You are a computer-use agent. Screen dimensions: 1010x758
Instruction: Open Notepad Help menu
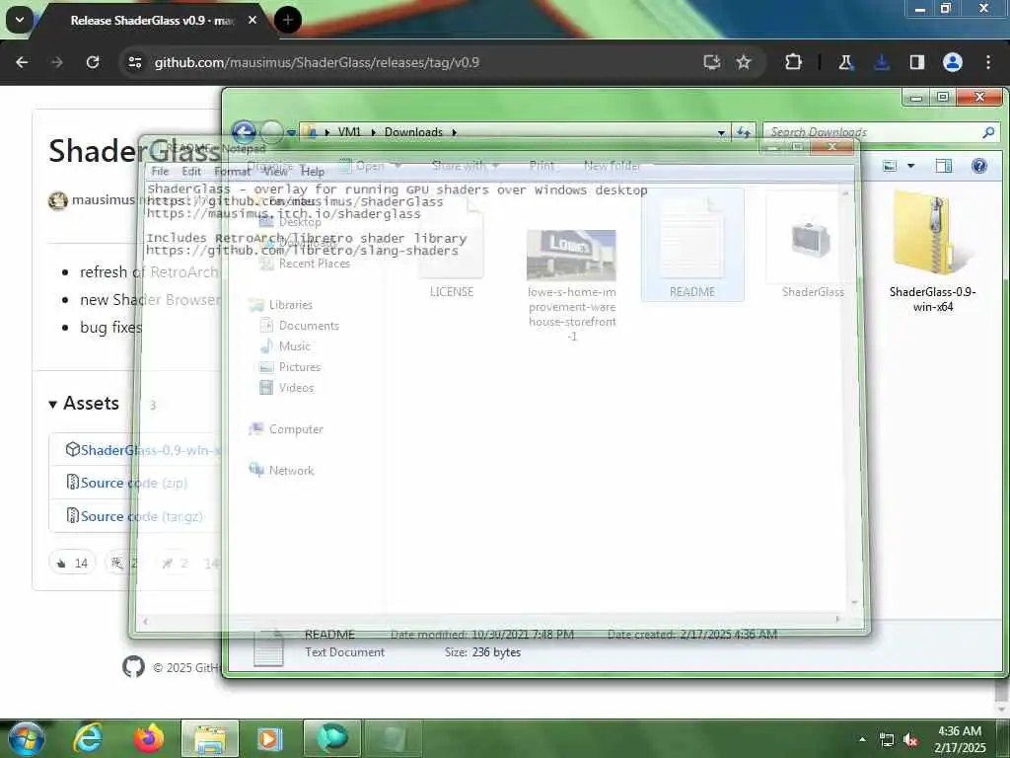pos(313,171)
